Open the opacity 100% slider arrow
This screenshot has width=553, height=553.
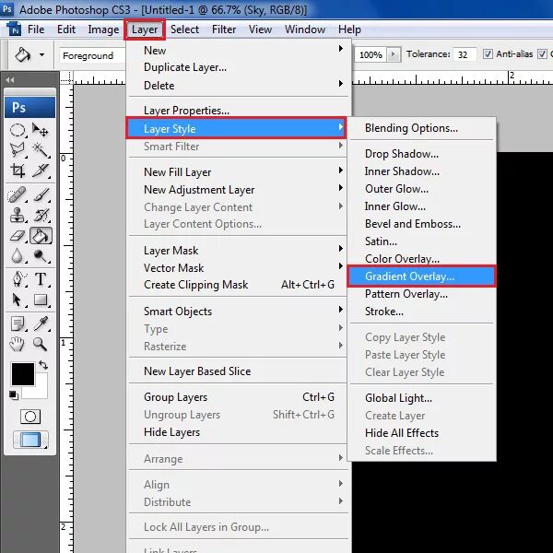(x=394, y=54)
